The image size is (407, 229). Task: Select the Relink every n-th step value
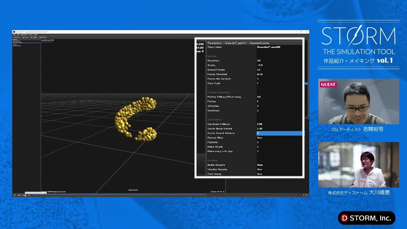280,151
